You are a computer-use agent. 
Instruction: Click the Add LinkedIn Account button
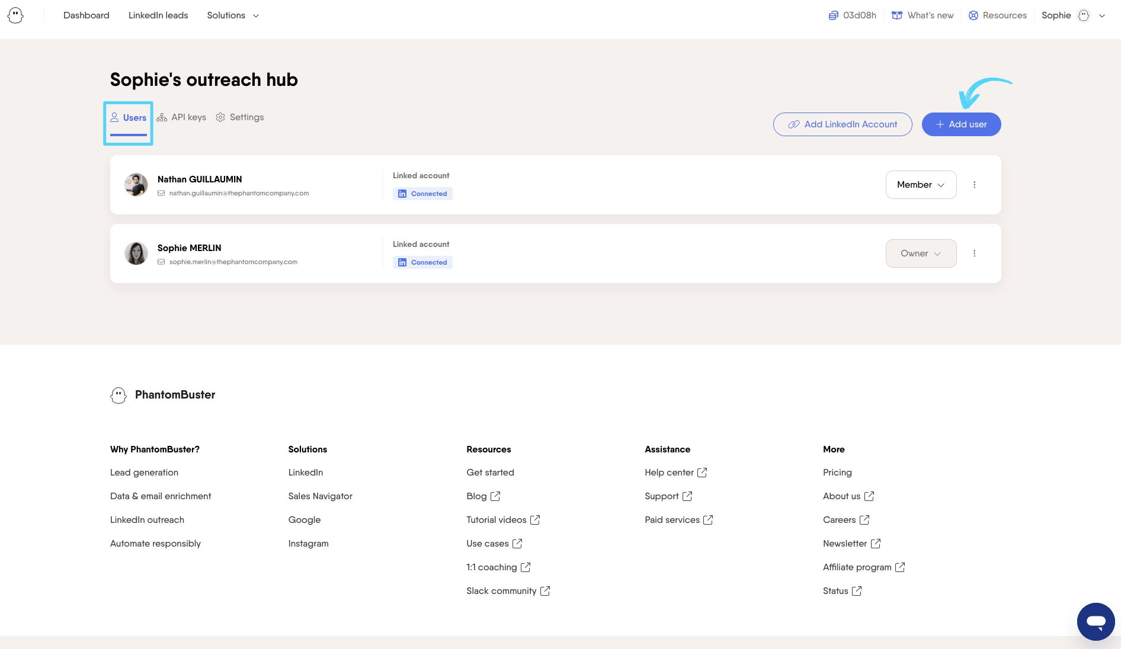click(843, 124)
